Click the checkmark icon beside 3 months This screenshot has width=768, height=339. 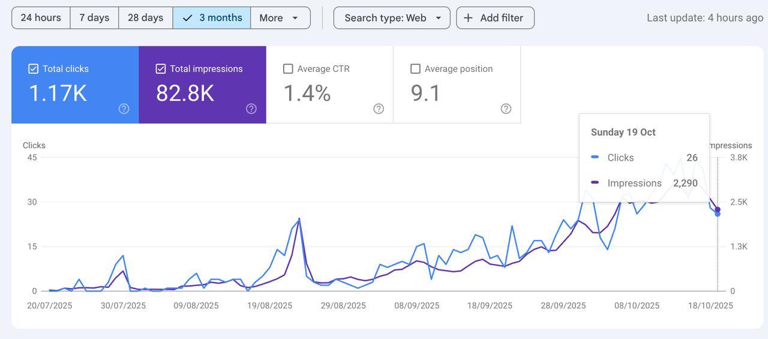(187, 18)
